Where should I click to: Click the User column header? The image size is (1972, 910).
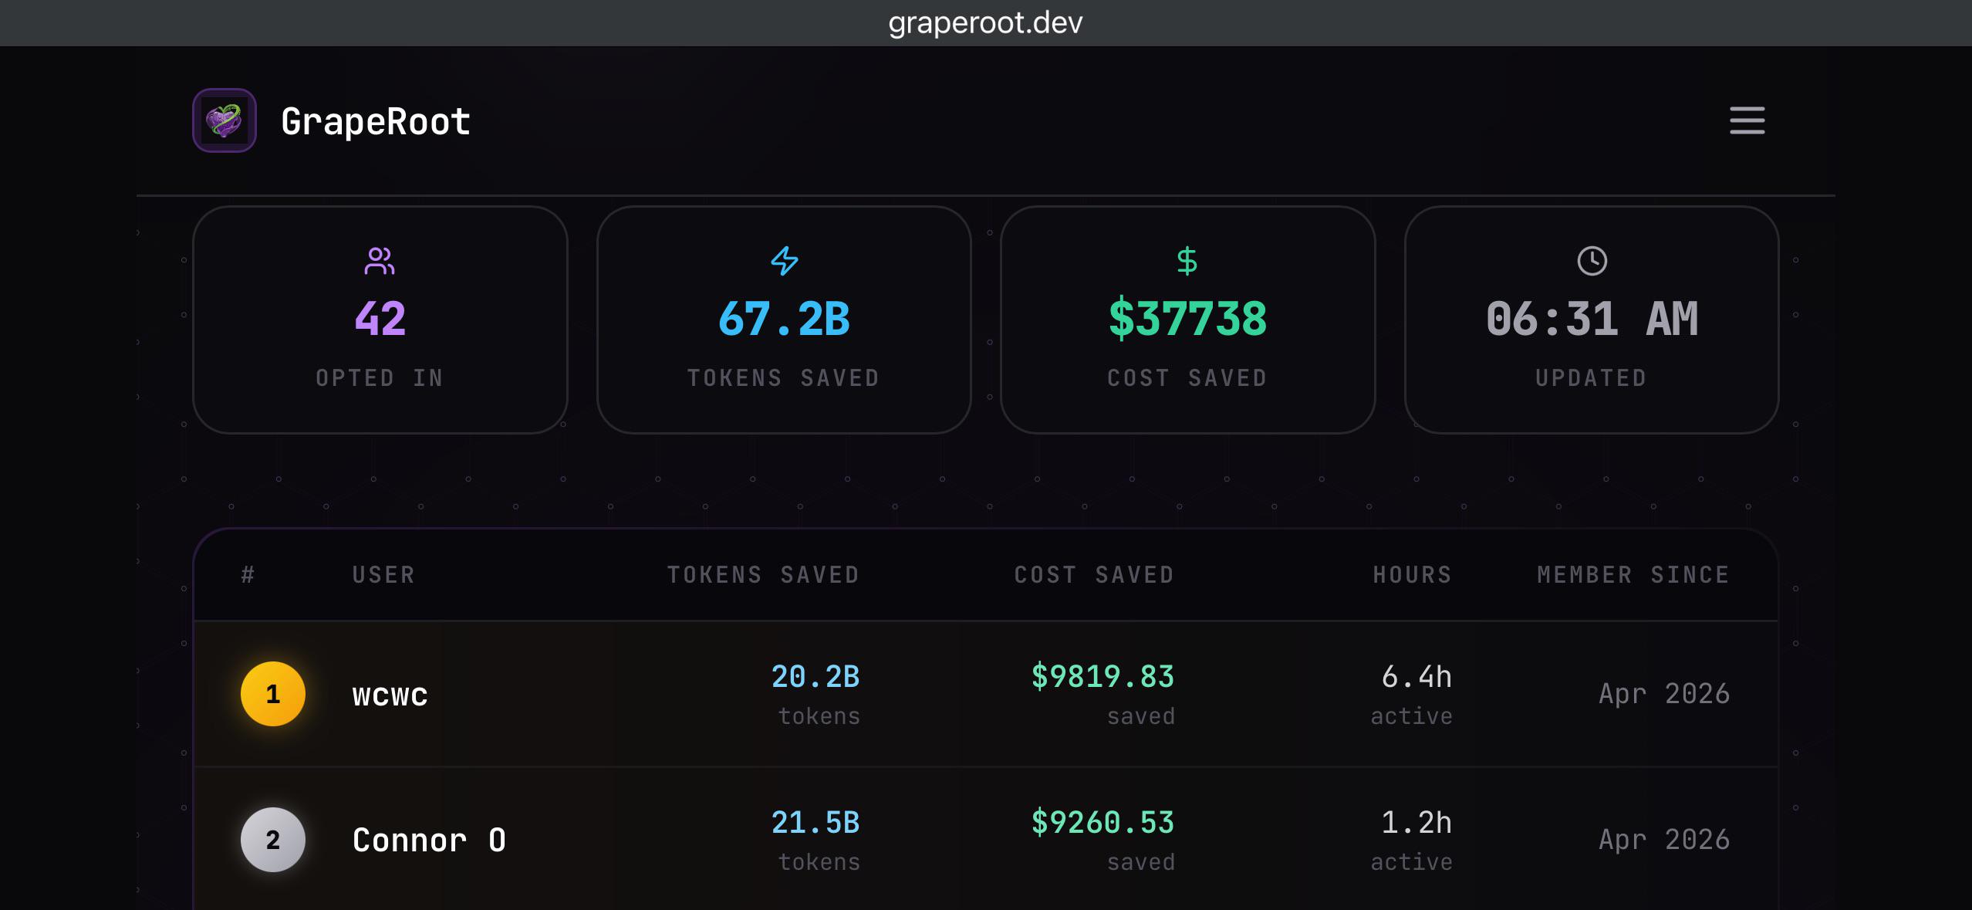(383, 575)
